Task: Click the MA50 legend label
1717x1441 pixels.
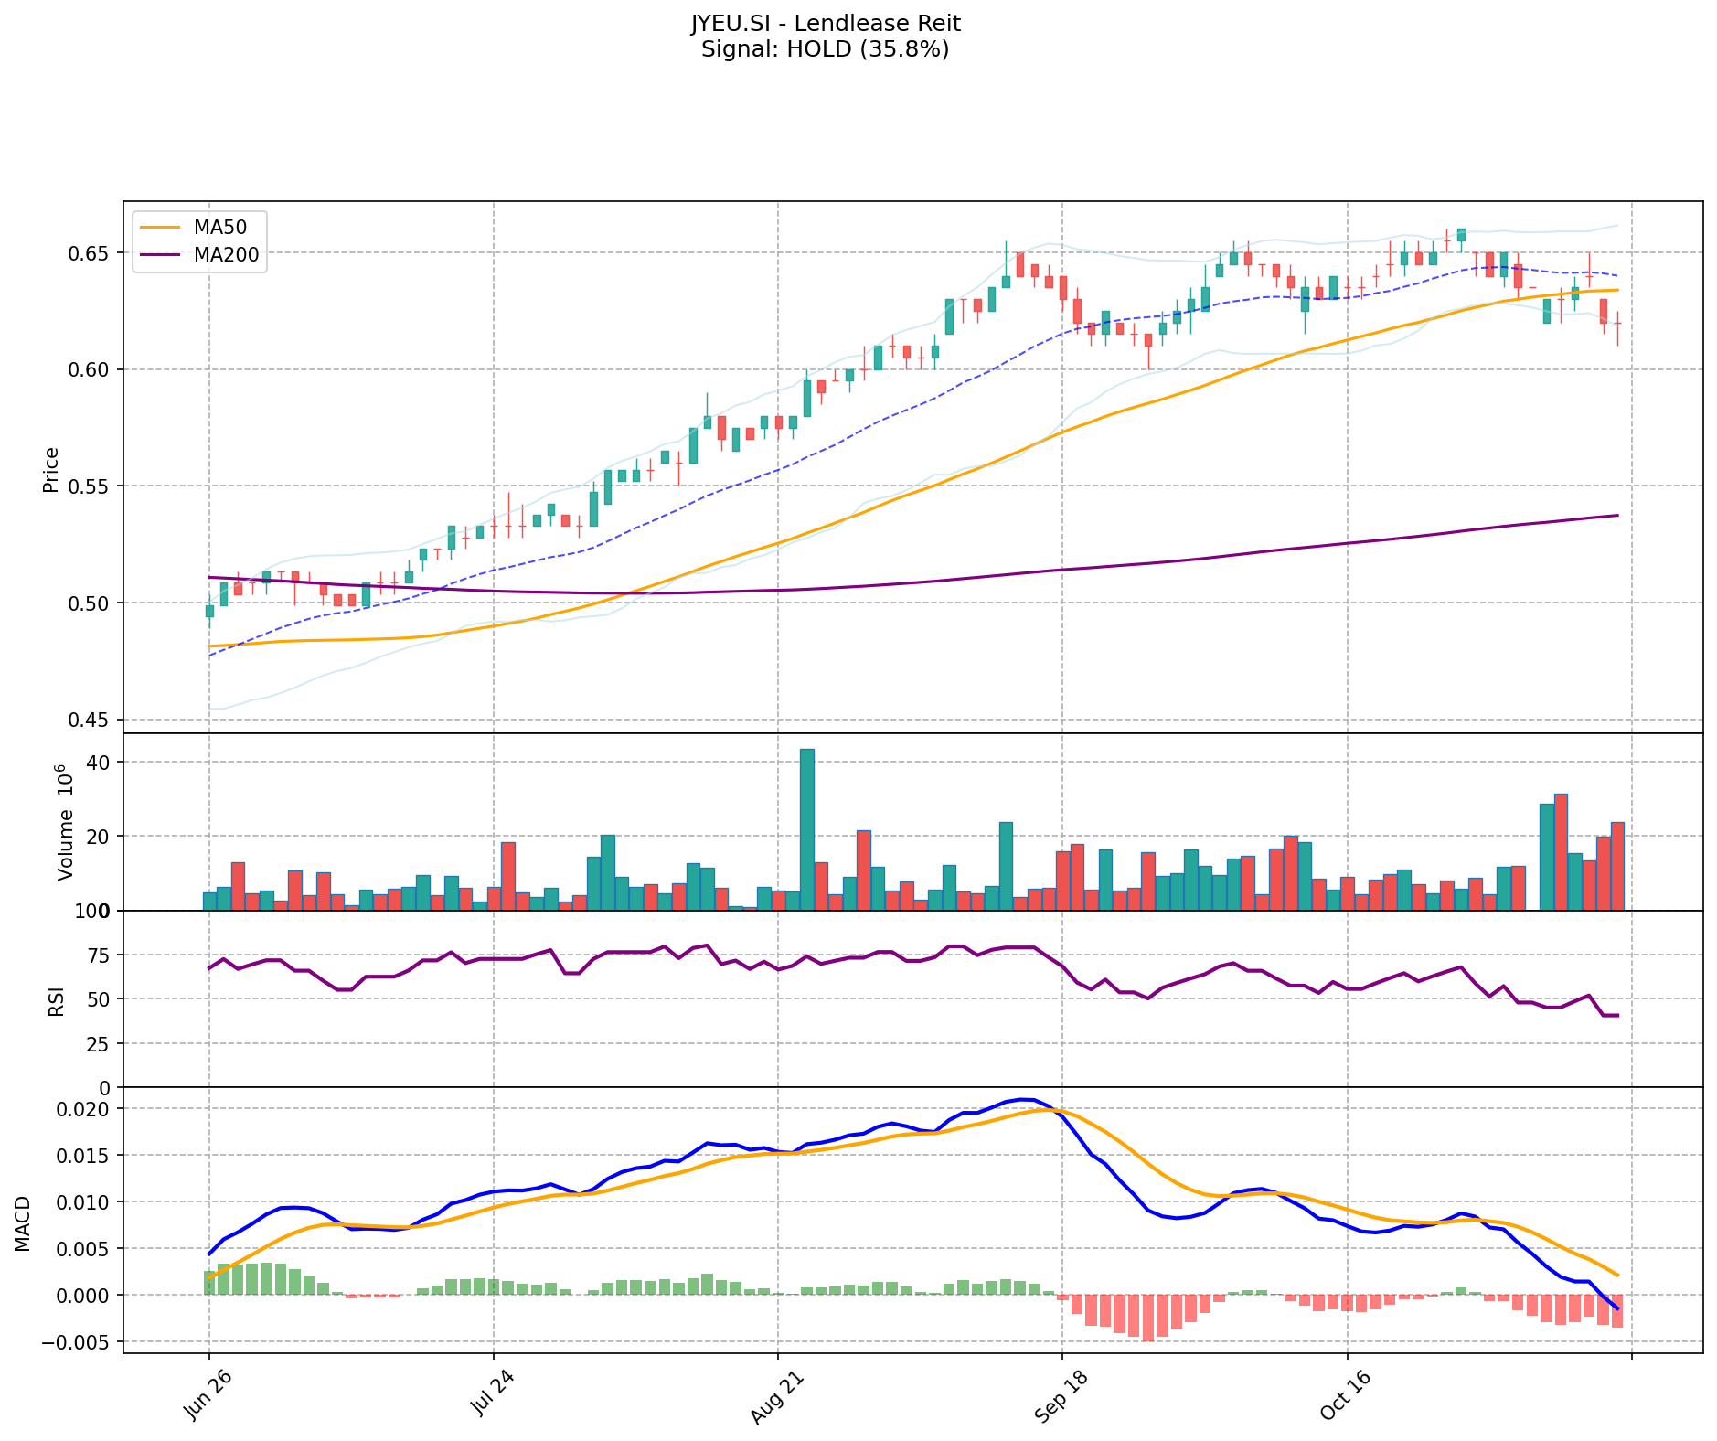Action: (219, 227)
